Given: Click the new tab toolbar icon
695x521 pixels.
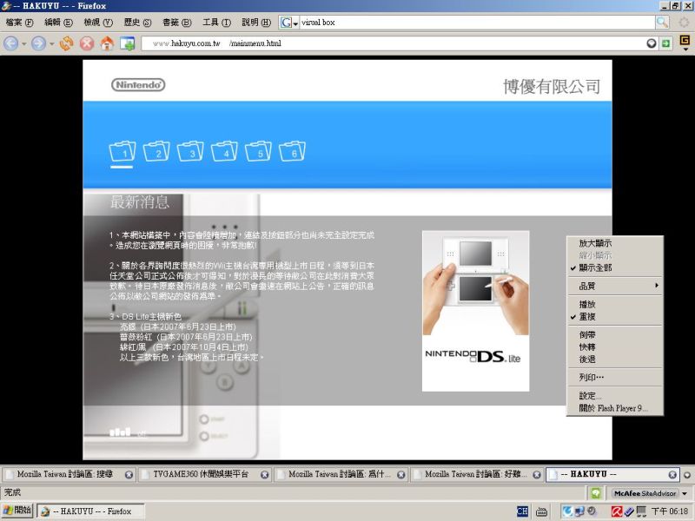Looking at the screenshot, I should [x=127, y=43].
